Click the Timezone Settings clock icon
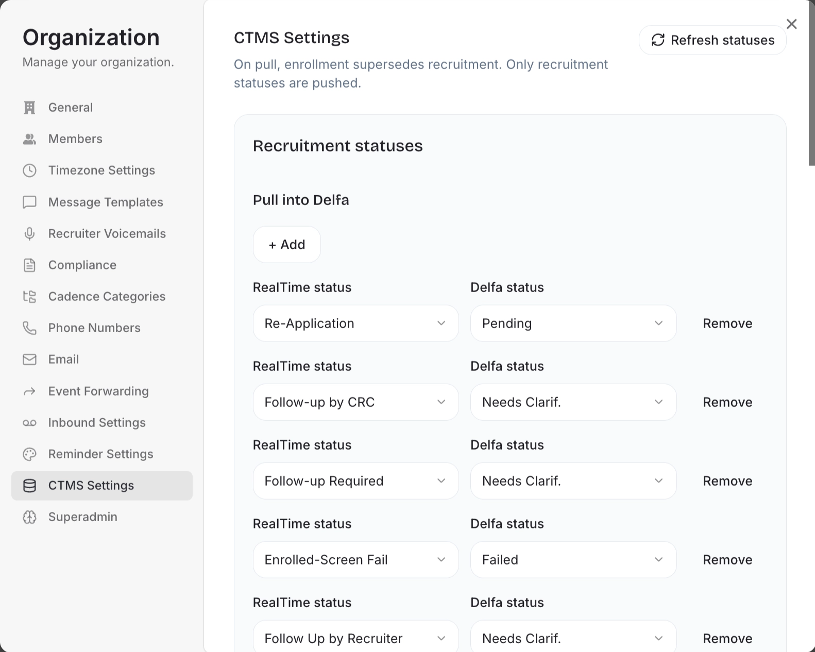The image size is (815, 652). click(29, 170)
